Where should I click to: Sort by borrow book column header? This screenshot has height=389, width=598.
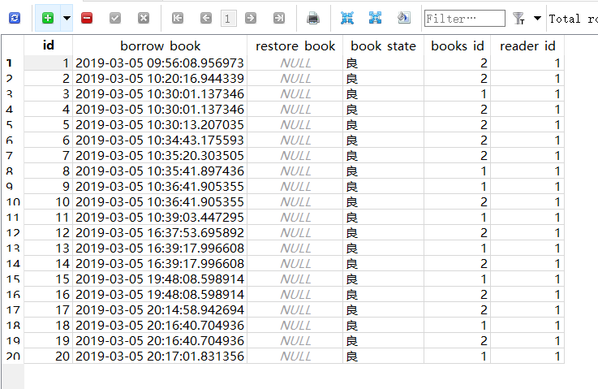coord(160,45)
